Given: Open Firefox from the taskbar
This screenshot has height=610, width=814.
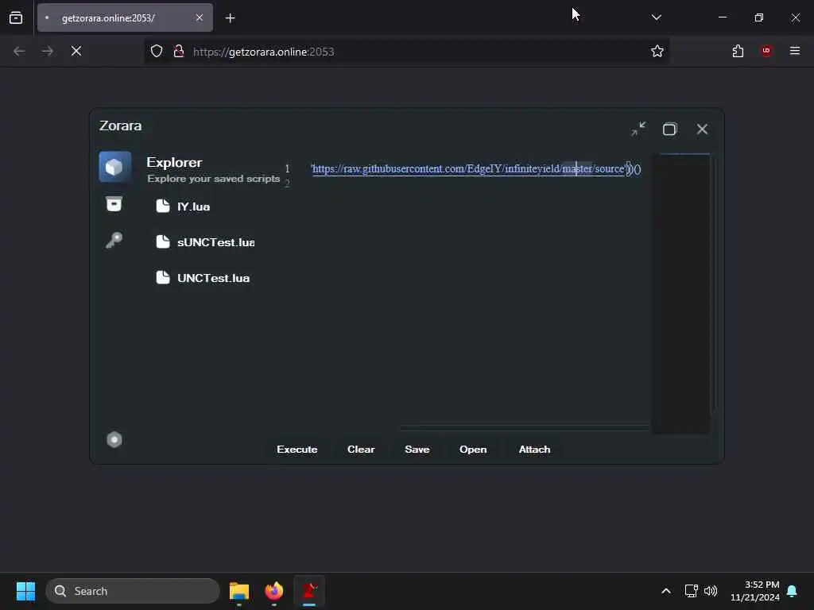Looking at the screenshot, I should point(274,591).
